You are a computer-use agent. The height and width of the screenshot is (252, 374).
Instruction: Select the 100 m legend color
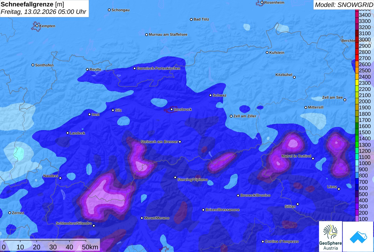357,219
